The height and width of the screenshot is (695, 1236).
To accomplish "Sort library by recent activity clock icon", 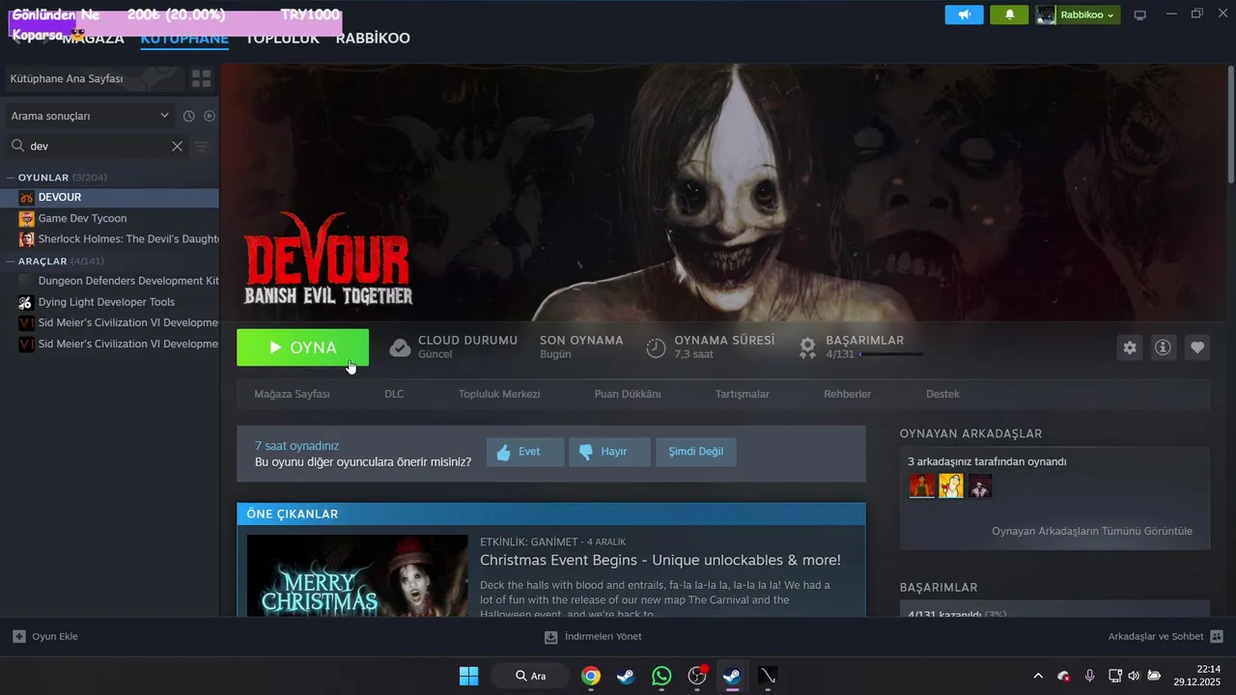I will [189, 116].
